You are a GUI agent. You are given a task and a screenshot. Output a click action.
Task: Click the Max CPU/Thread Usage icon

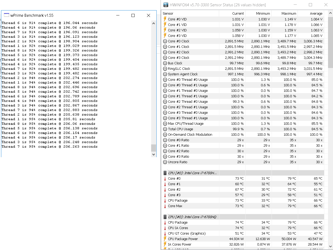pos(165,123)
